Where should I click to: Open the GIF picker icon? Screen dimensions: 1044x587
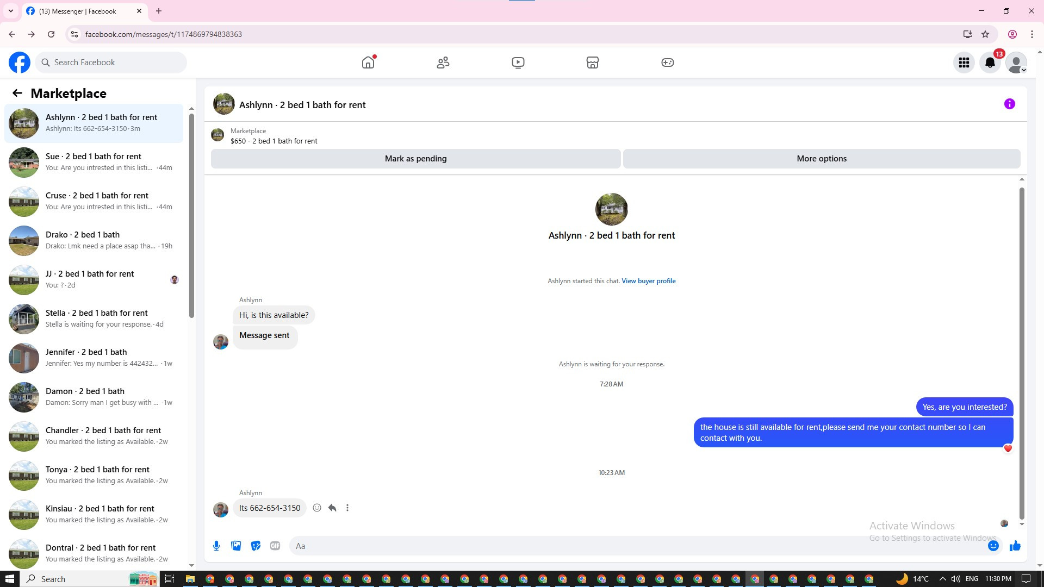coord(275,546)
